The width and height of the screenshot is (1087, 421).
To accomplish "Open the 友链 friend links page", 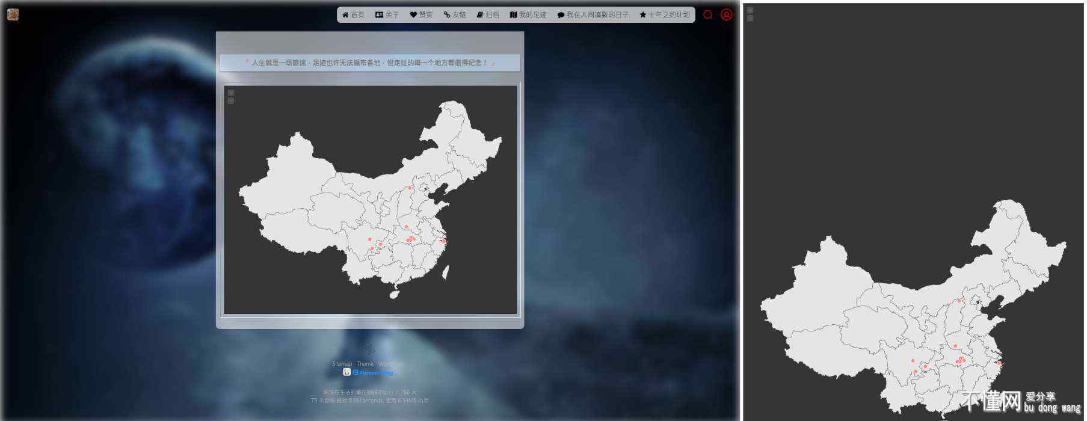I will click(x=455, y=15).
